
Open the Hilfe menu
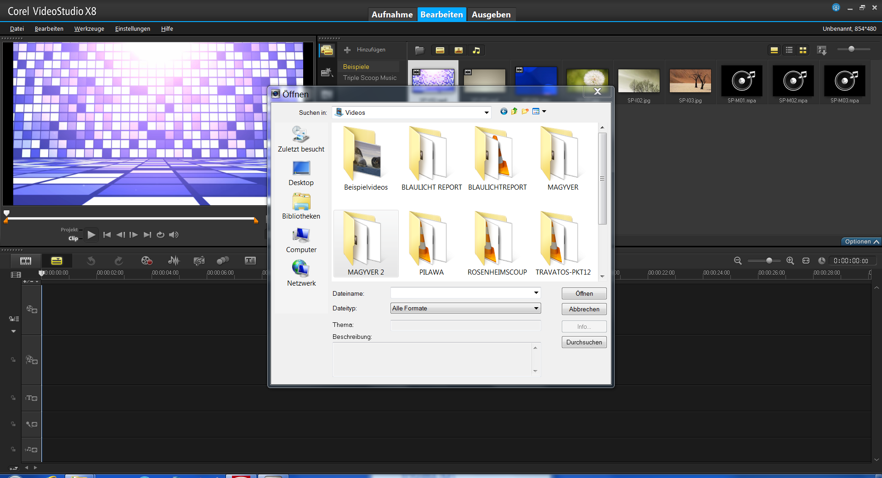tap(167, 28)
